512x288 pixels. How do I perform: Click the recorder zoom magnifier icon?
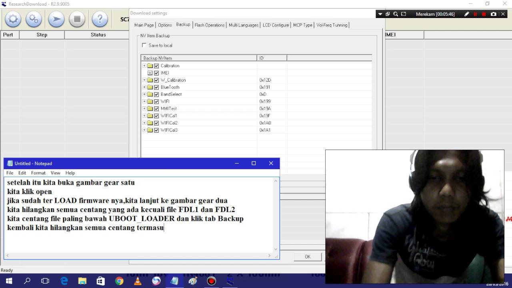[396, 14]
